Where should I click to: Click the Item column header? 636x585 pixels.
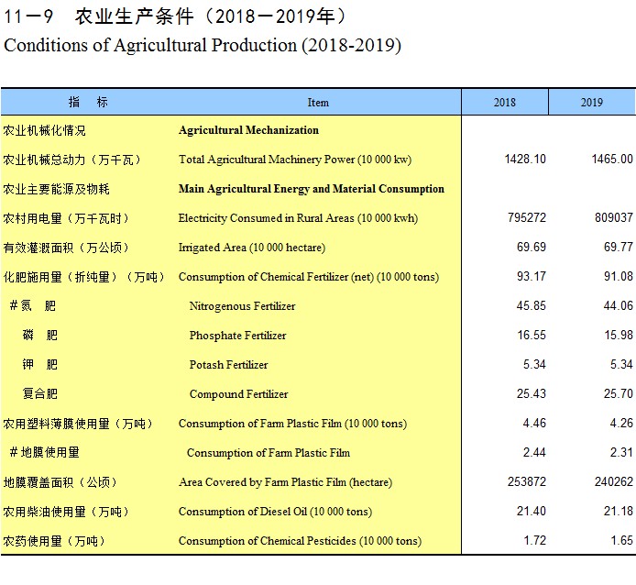(x=318, y=103)
